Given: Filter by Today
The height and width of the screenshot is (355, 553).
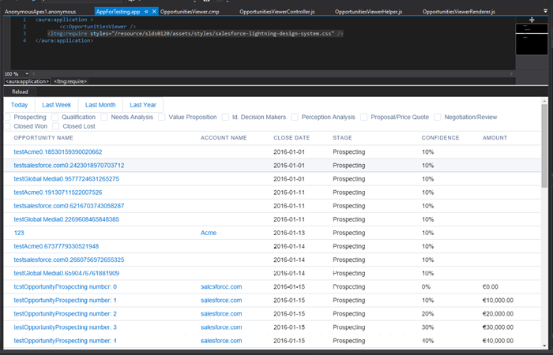Looking at the screenshot, I should (x=19, y=105).
